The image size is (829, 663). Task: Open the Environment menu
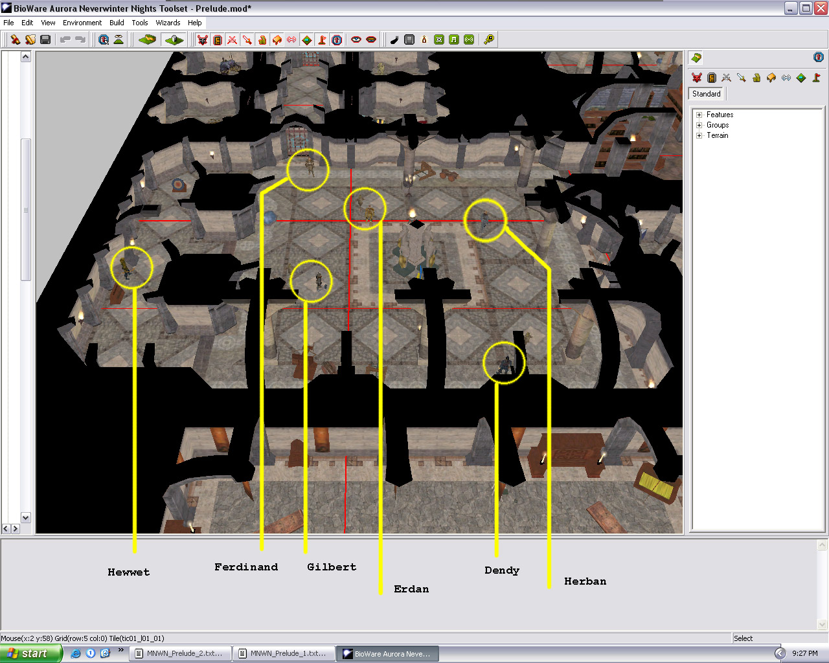coord(82,23)
